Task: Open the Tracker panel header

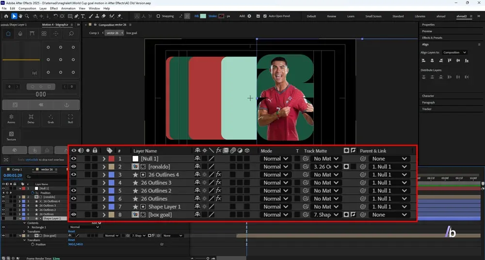Action: point(426,109)
